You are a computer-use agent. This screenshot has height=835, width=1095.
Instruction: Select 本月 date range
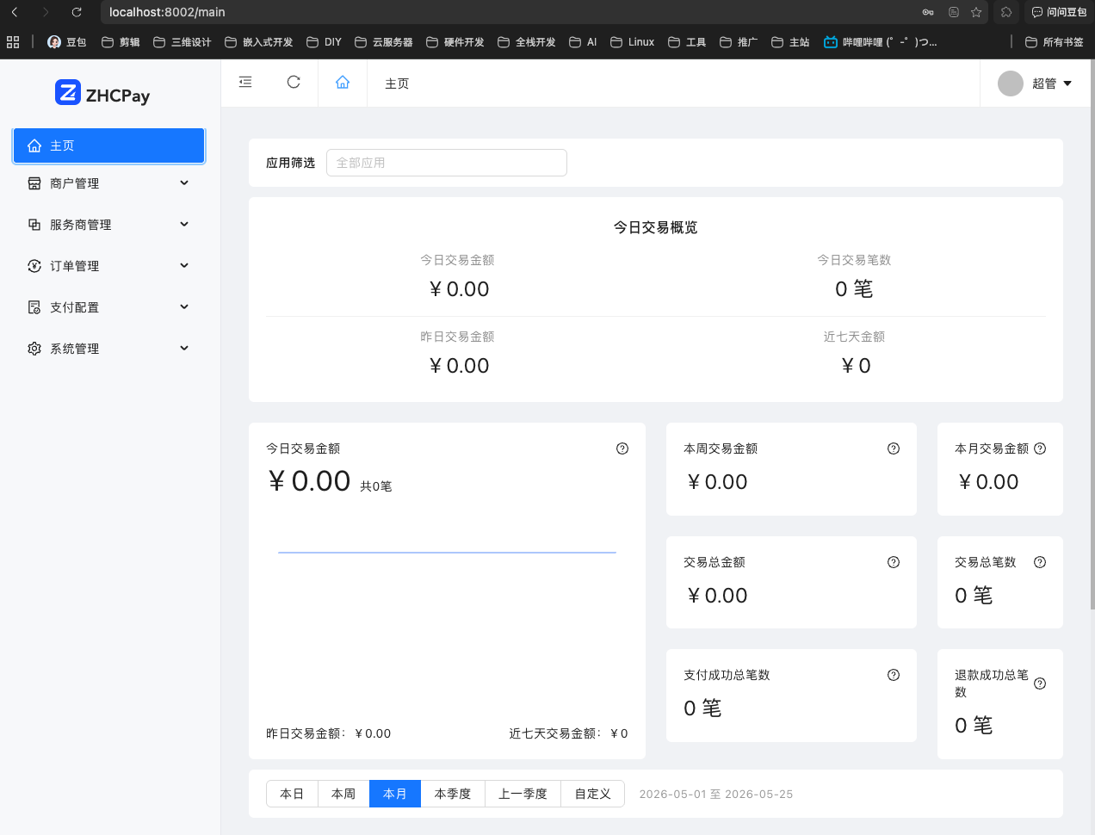395,794
